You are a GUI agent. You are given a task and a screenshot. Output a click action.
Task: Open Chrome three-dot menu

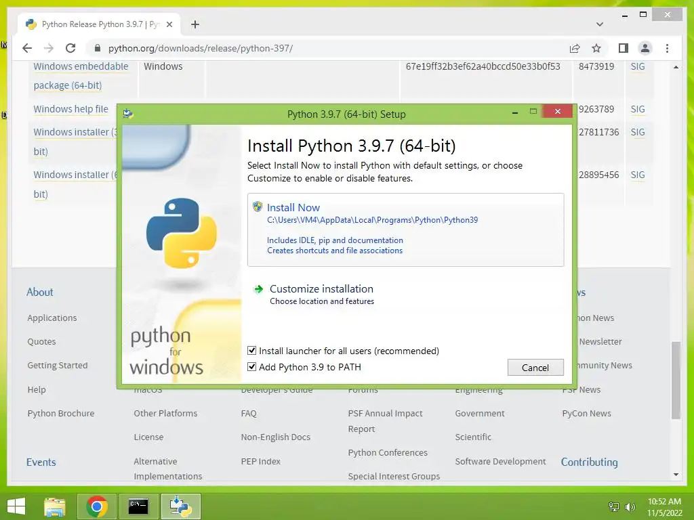[667, 48]
